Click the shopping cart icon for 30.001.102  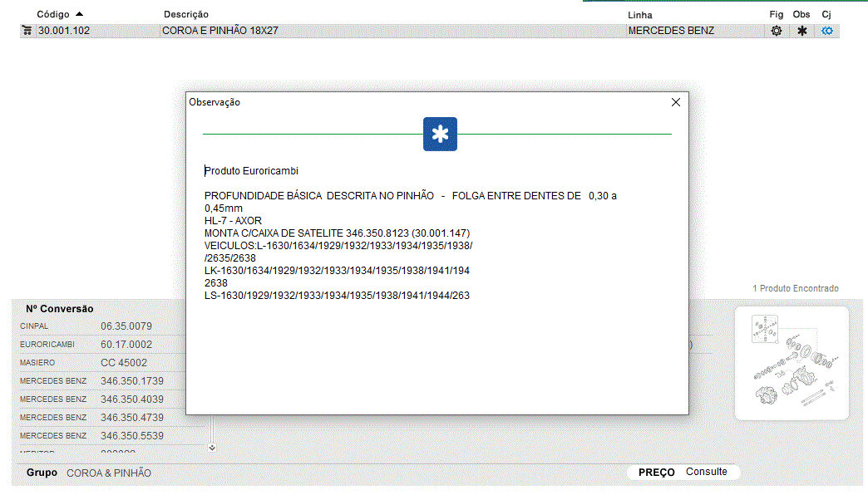point(27,31)
